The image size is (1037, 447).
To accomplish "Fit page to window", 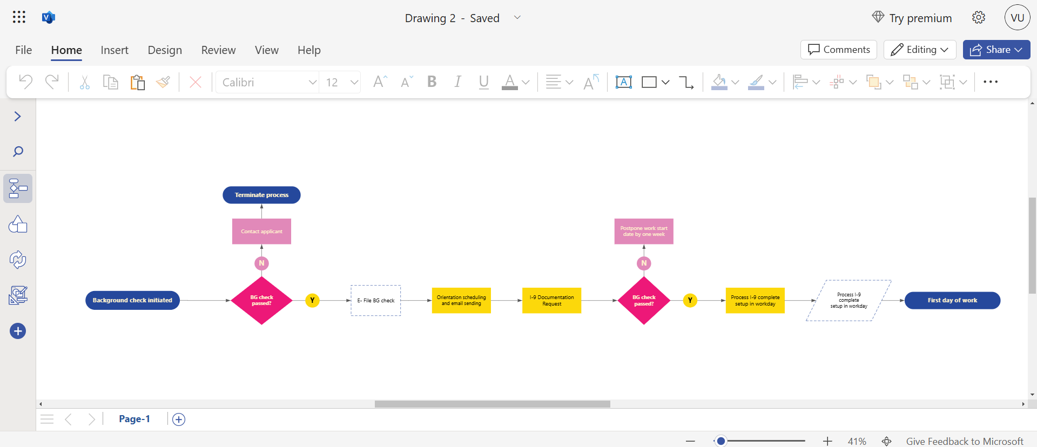I will tap(887, 441).
